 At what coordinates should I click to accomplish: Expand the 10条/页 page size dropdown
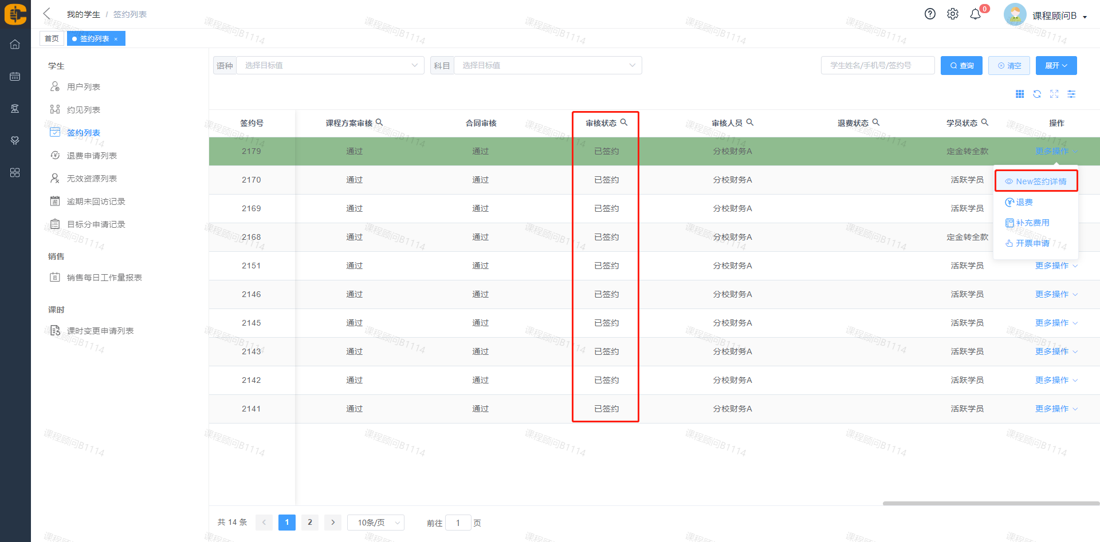376,523
